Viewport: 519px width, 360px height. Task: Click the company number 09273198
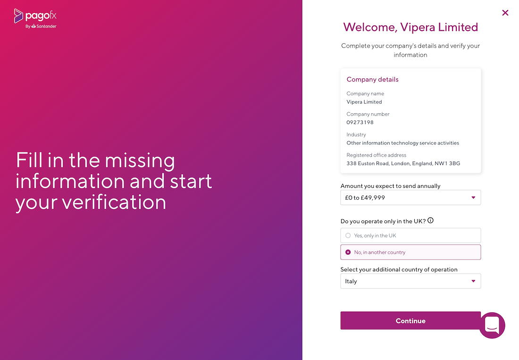[x=360, y=122]
